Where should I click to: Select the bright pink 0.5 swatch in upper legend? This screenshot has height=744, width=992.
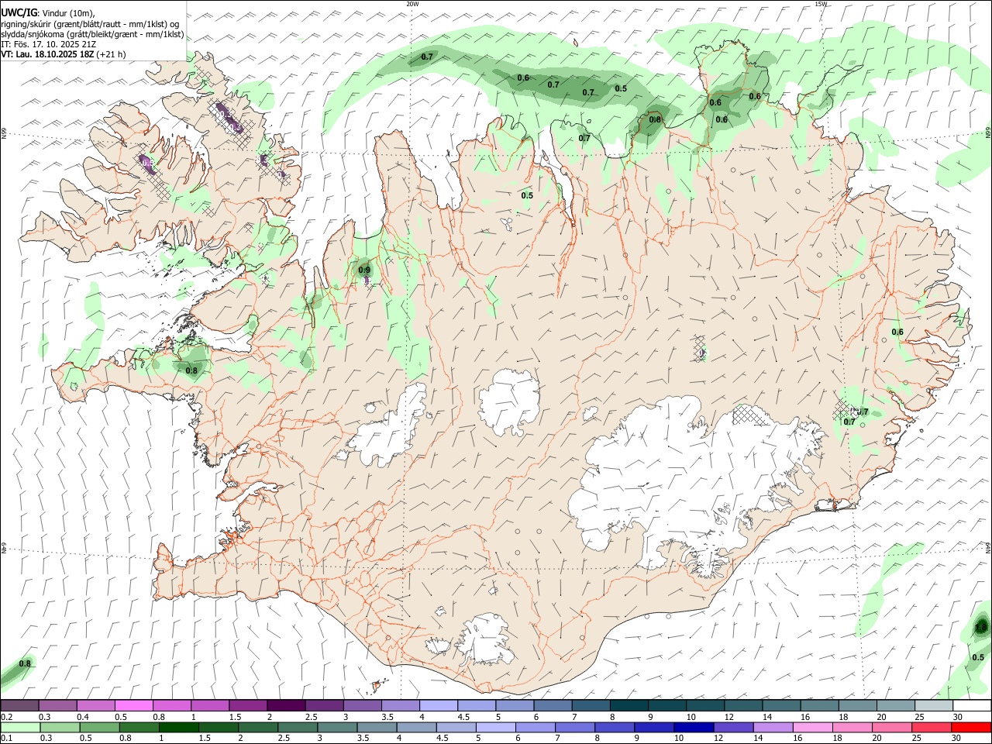point(133,705)
